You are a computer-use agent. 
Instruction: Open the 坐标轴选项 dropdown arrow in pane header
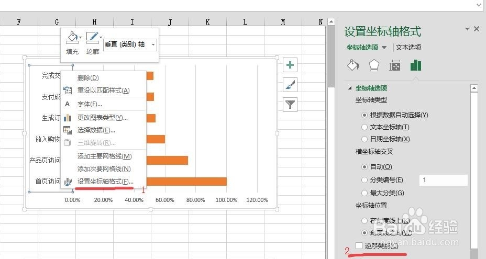point(384,48)
